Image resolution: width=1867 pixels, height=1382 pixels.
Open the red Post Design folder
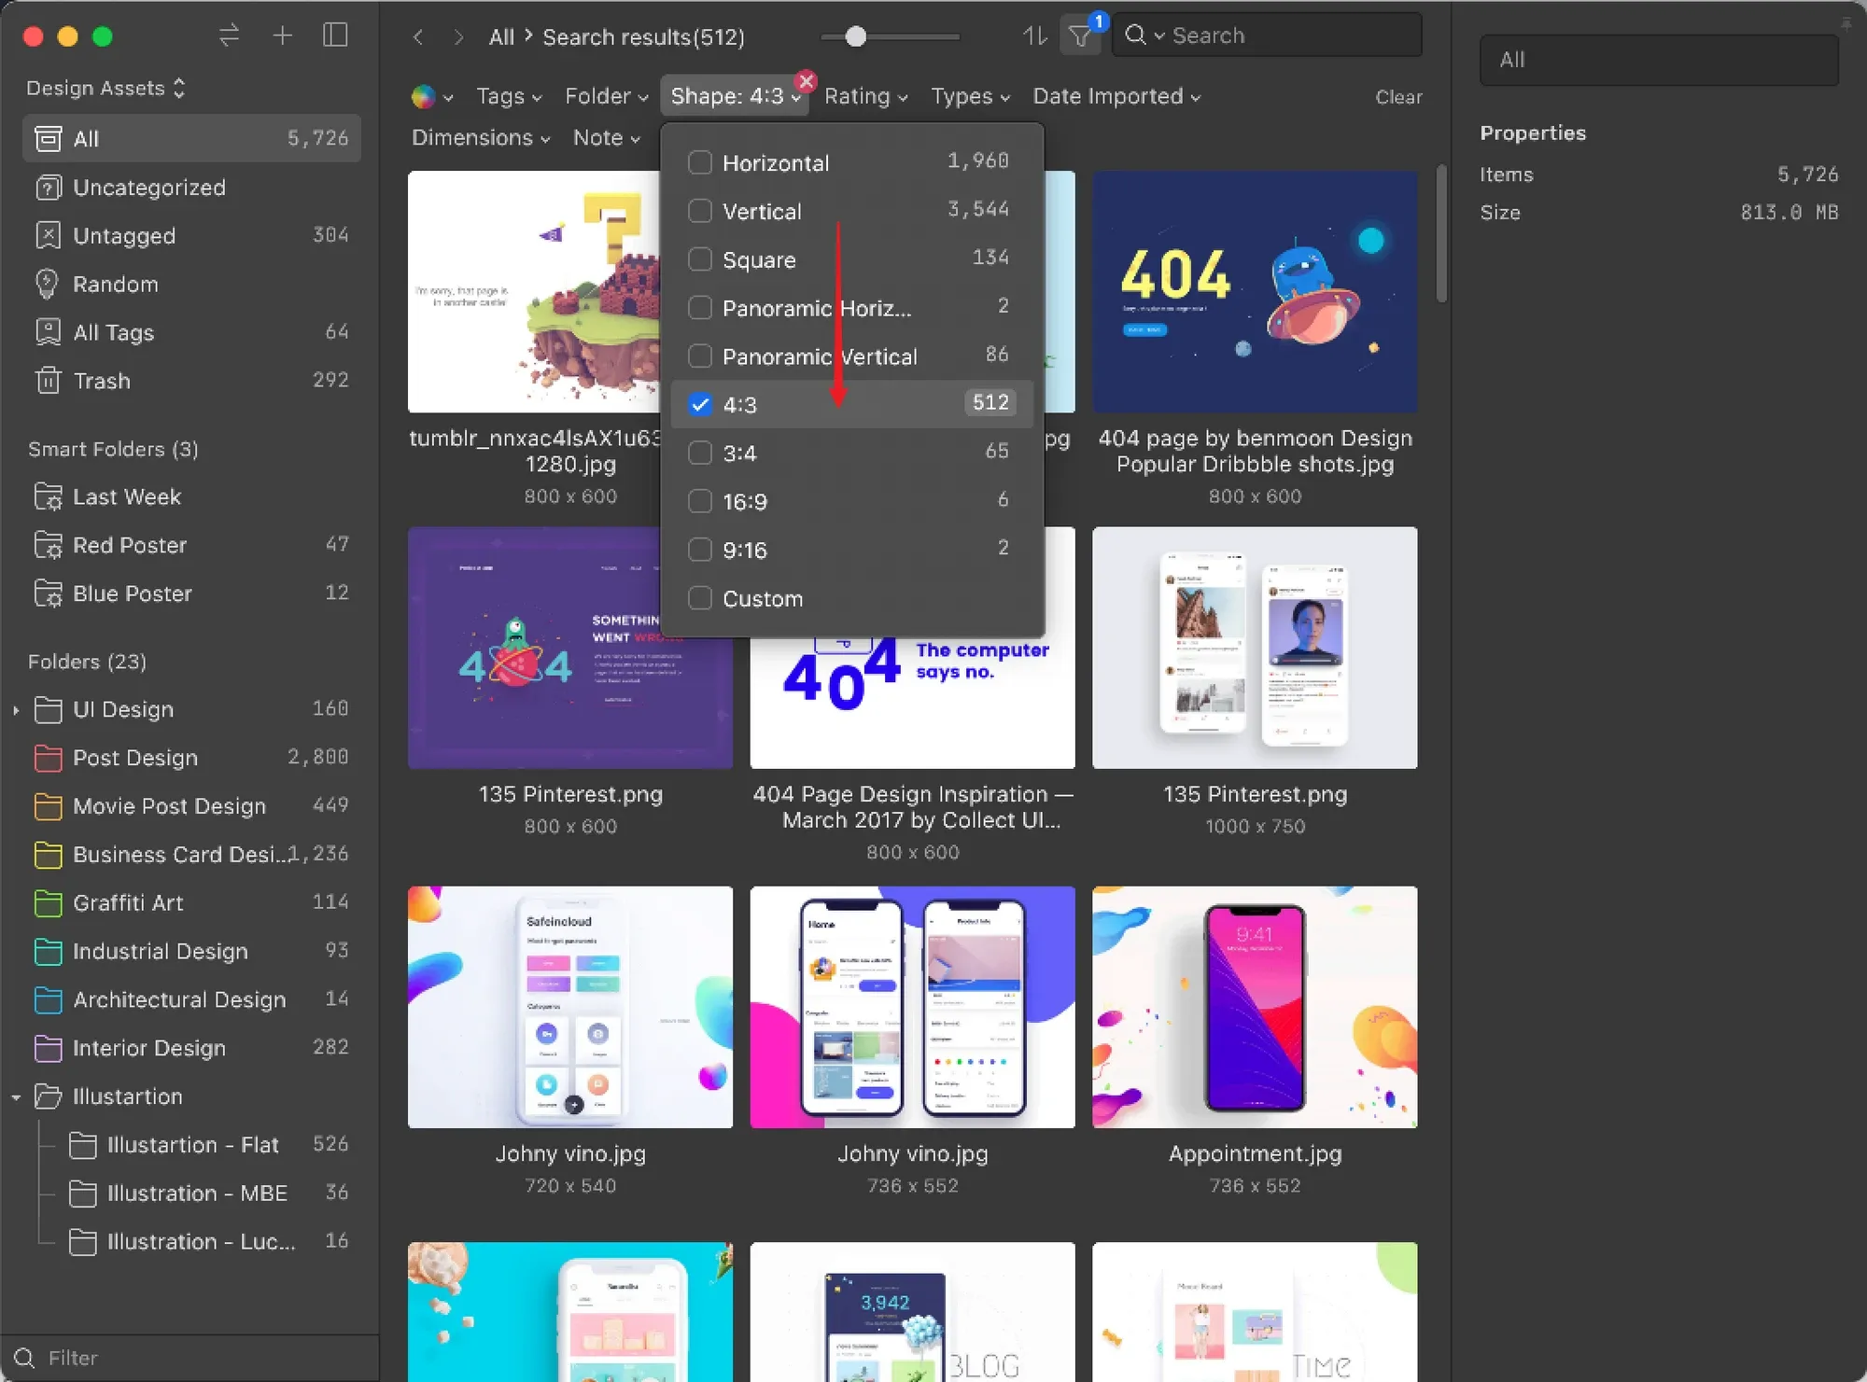[191, 758]
